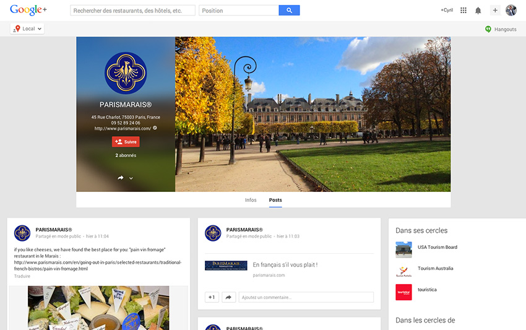The image size is (526, 330).
Task: Open the USA Tourism Board thumbnail
Action: [403, 250]
